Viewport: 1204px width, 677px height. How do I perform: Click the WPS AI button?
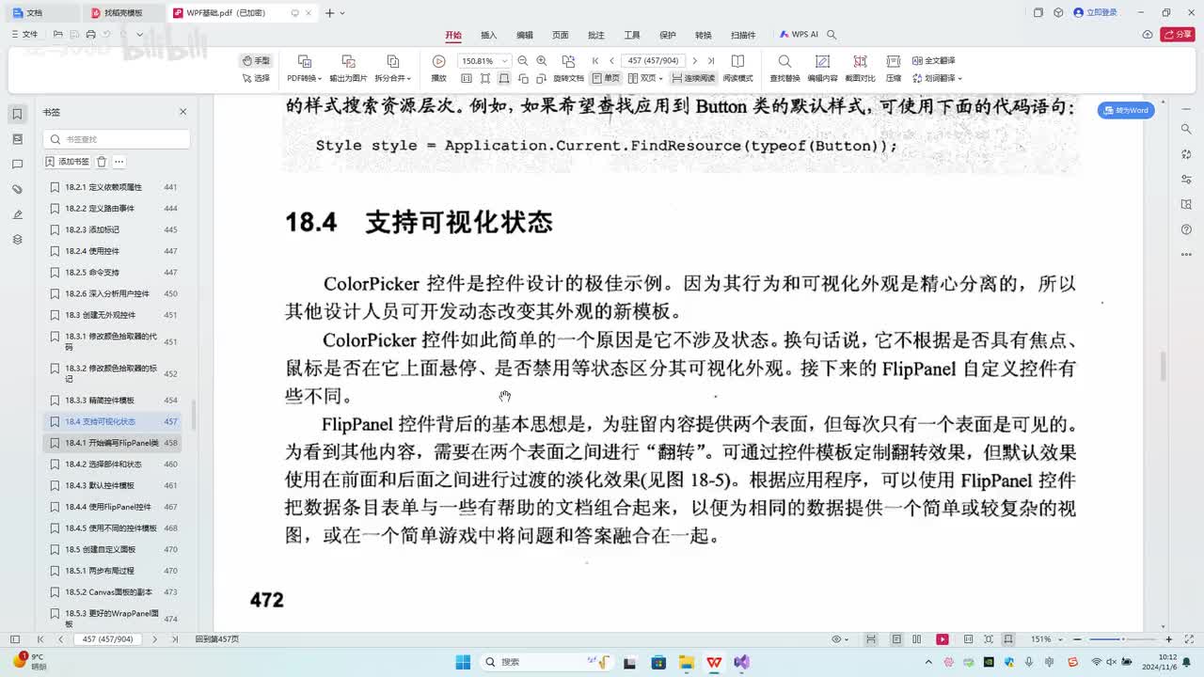point(800,35)
